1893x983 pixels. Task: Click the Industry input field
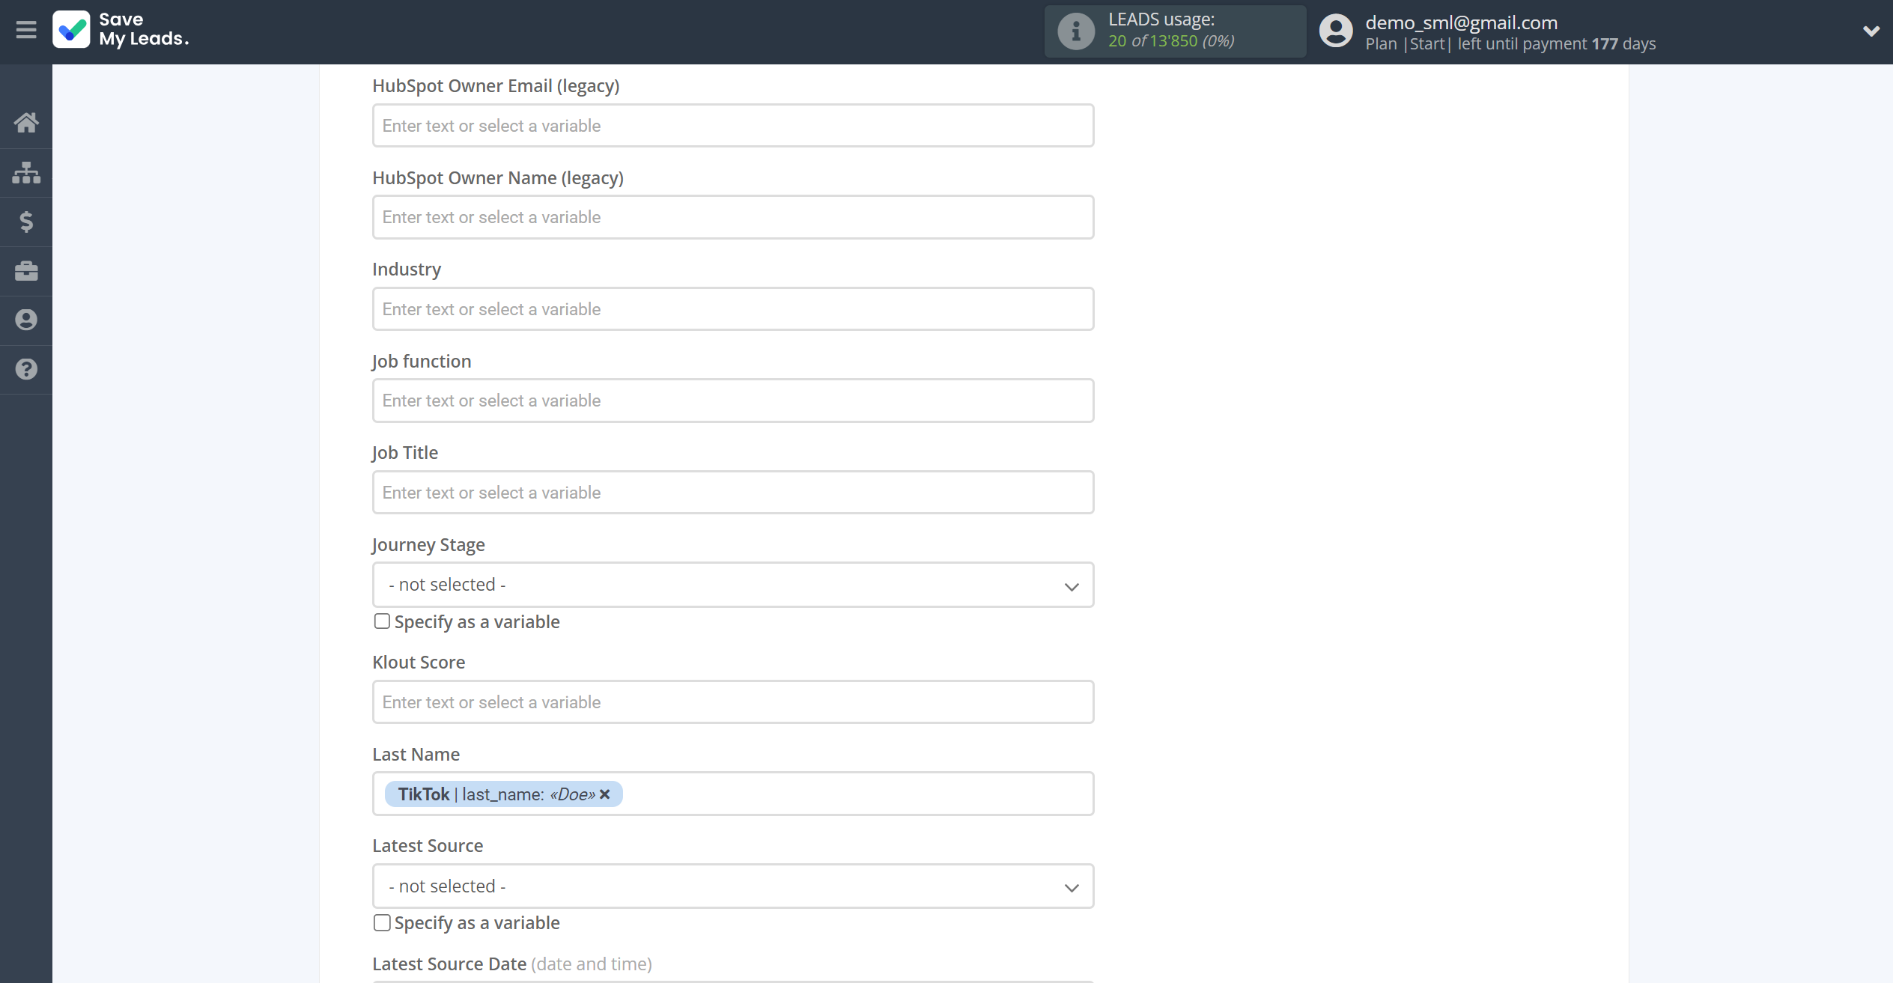pos(733,309)
